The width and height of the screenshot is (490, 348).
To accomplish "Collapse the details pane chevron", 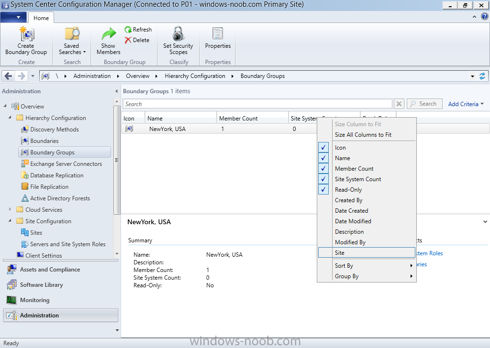I will point(485,222).
